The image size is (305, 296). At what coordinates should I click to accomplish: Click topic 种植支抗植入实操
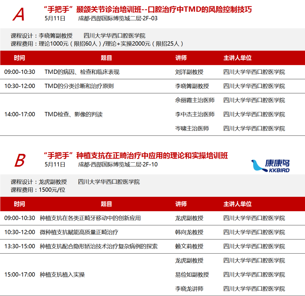tap(62, 275)
